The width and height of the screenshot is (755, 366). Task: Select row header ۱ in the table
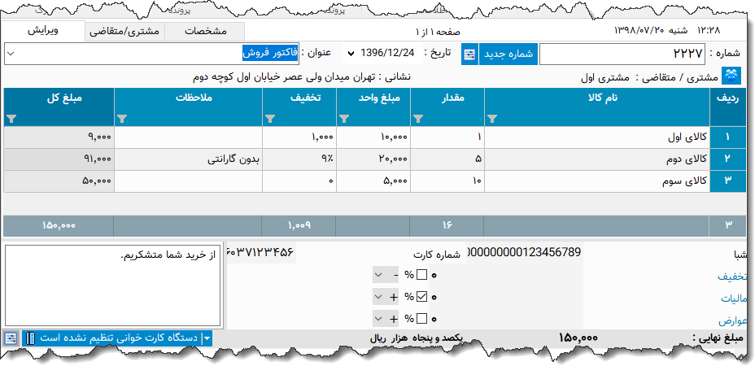(727, 137)
